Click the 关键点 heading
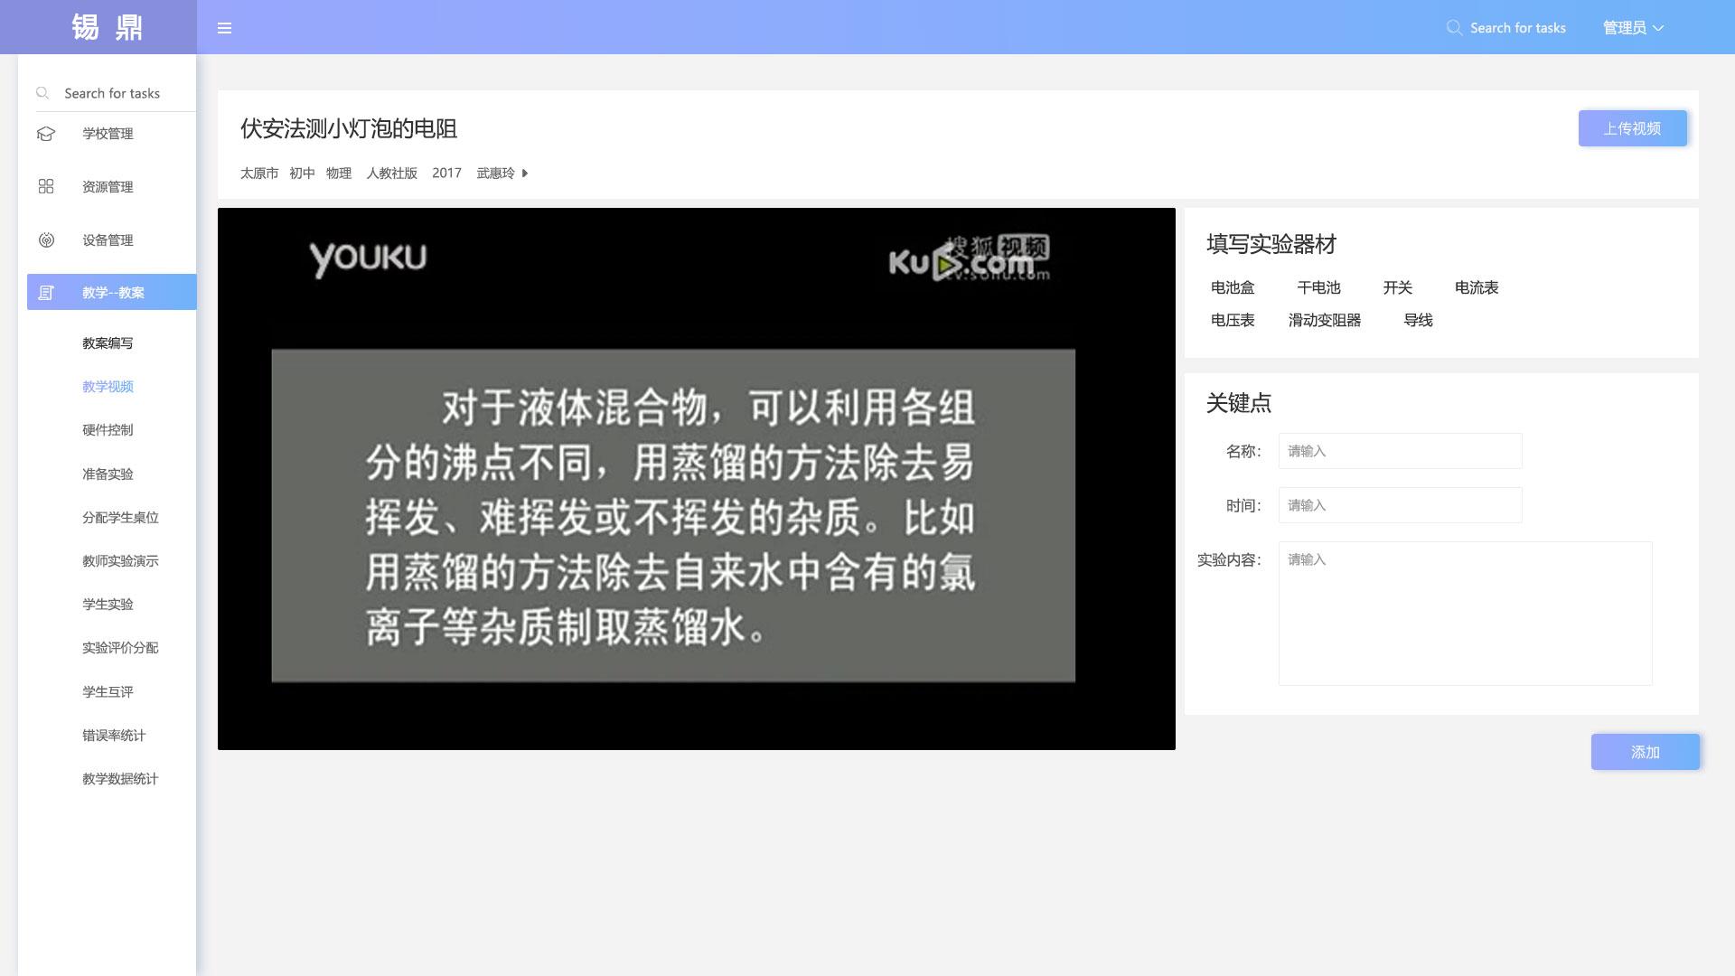This screenshot has width=1735, height=976. tap(1238, 403)
